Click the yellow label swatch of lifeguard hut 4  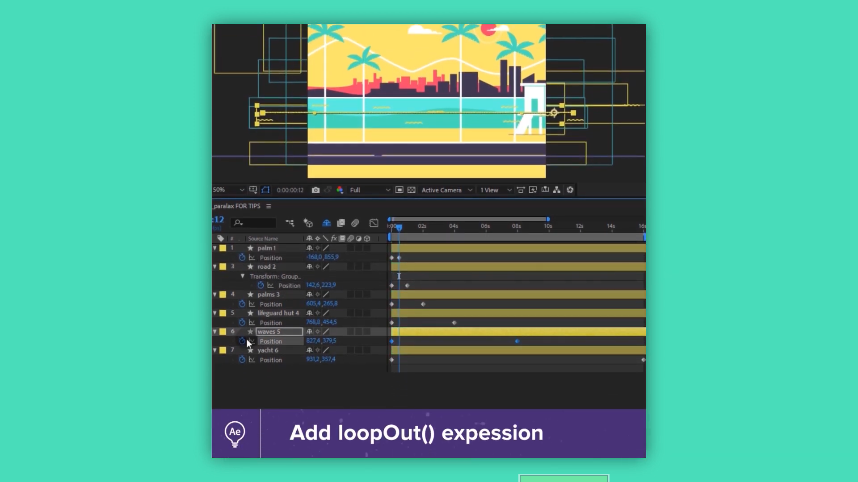coord(223,313)
